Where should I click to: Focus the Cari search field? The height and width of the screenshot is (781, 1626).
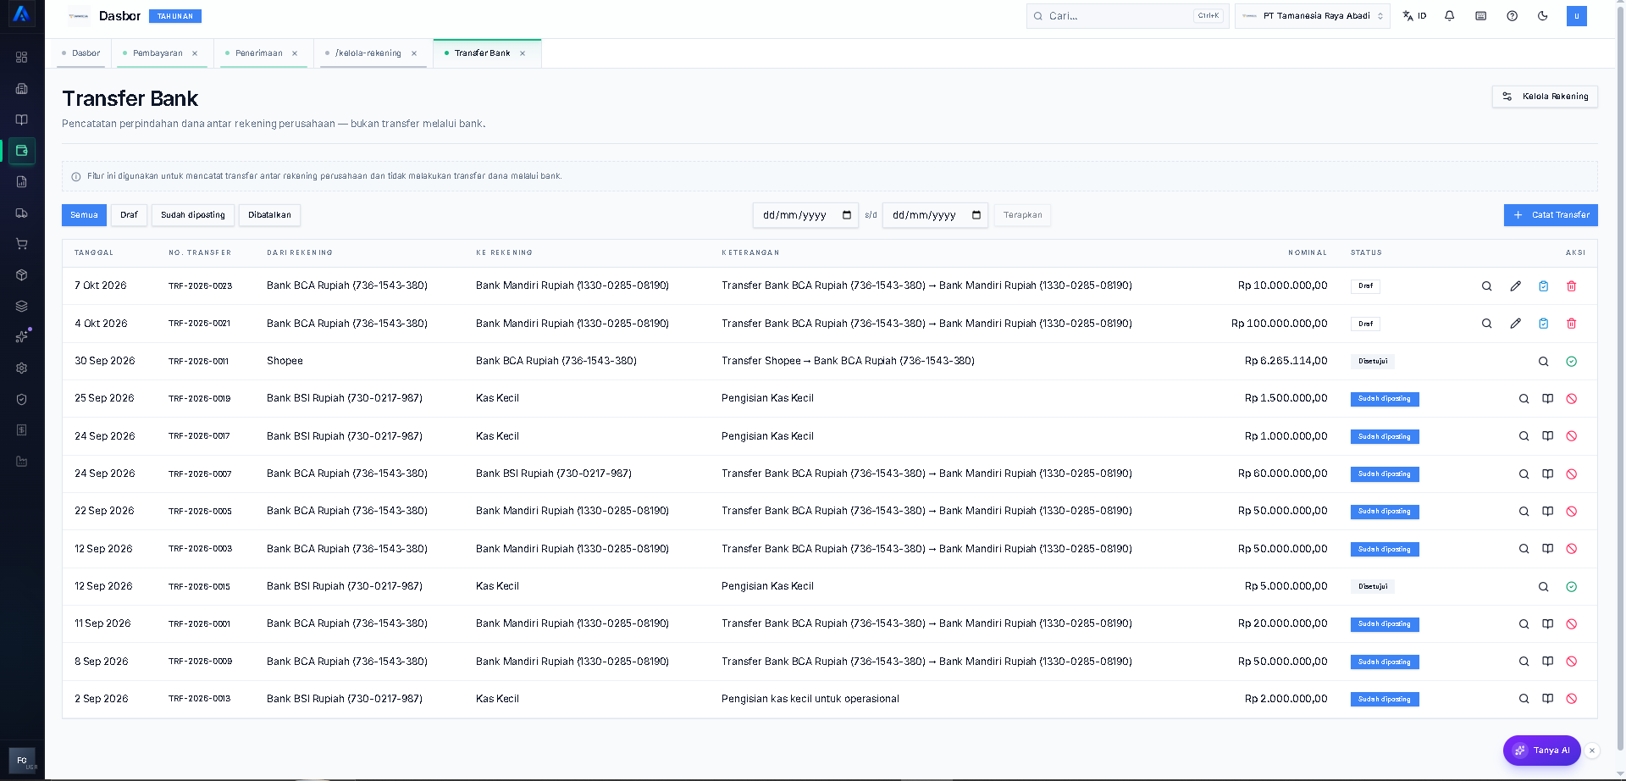tap(1127, 16)
